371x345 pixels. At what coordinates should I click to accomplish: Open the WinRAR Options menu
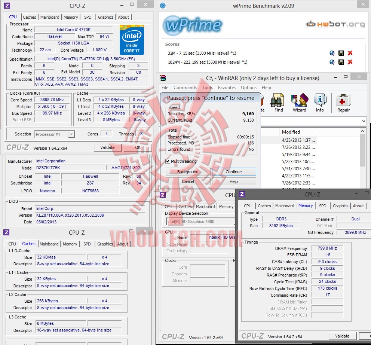248,88
